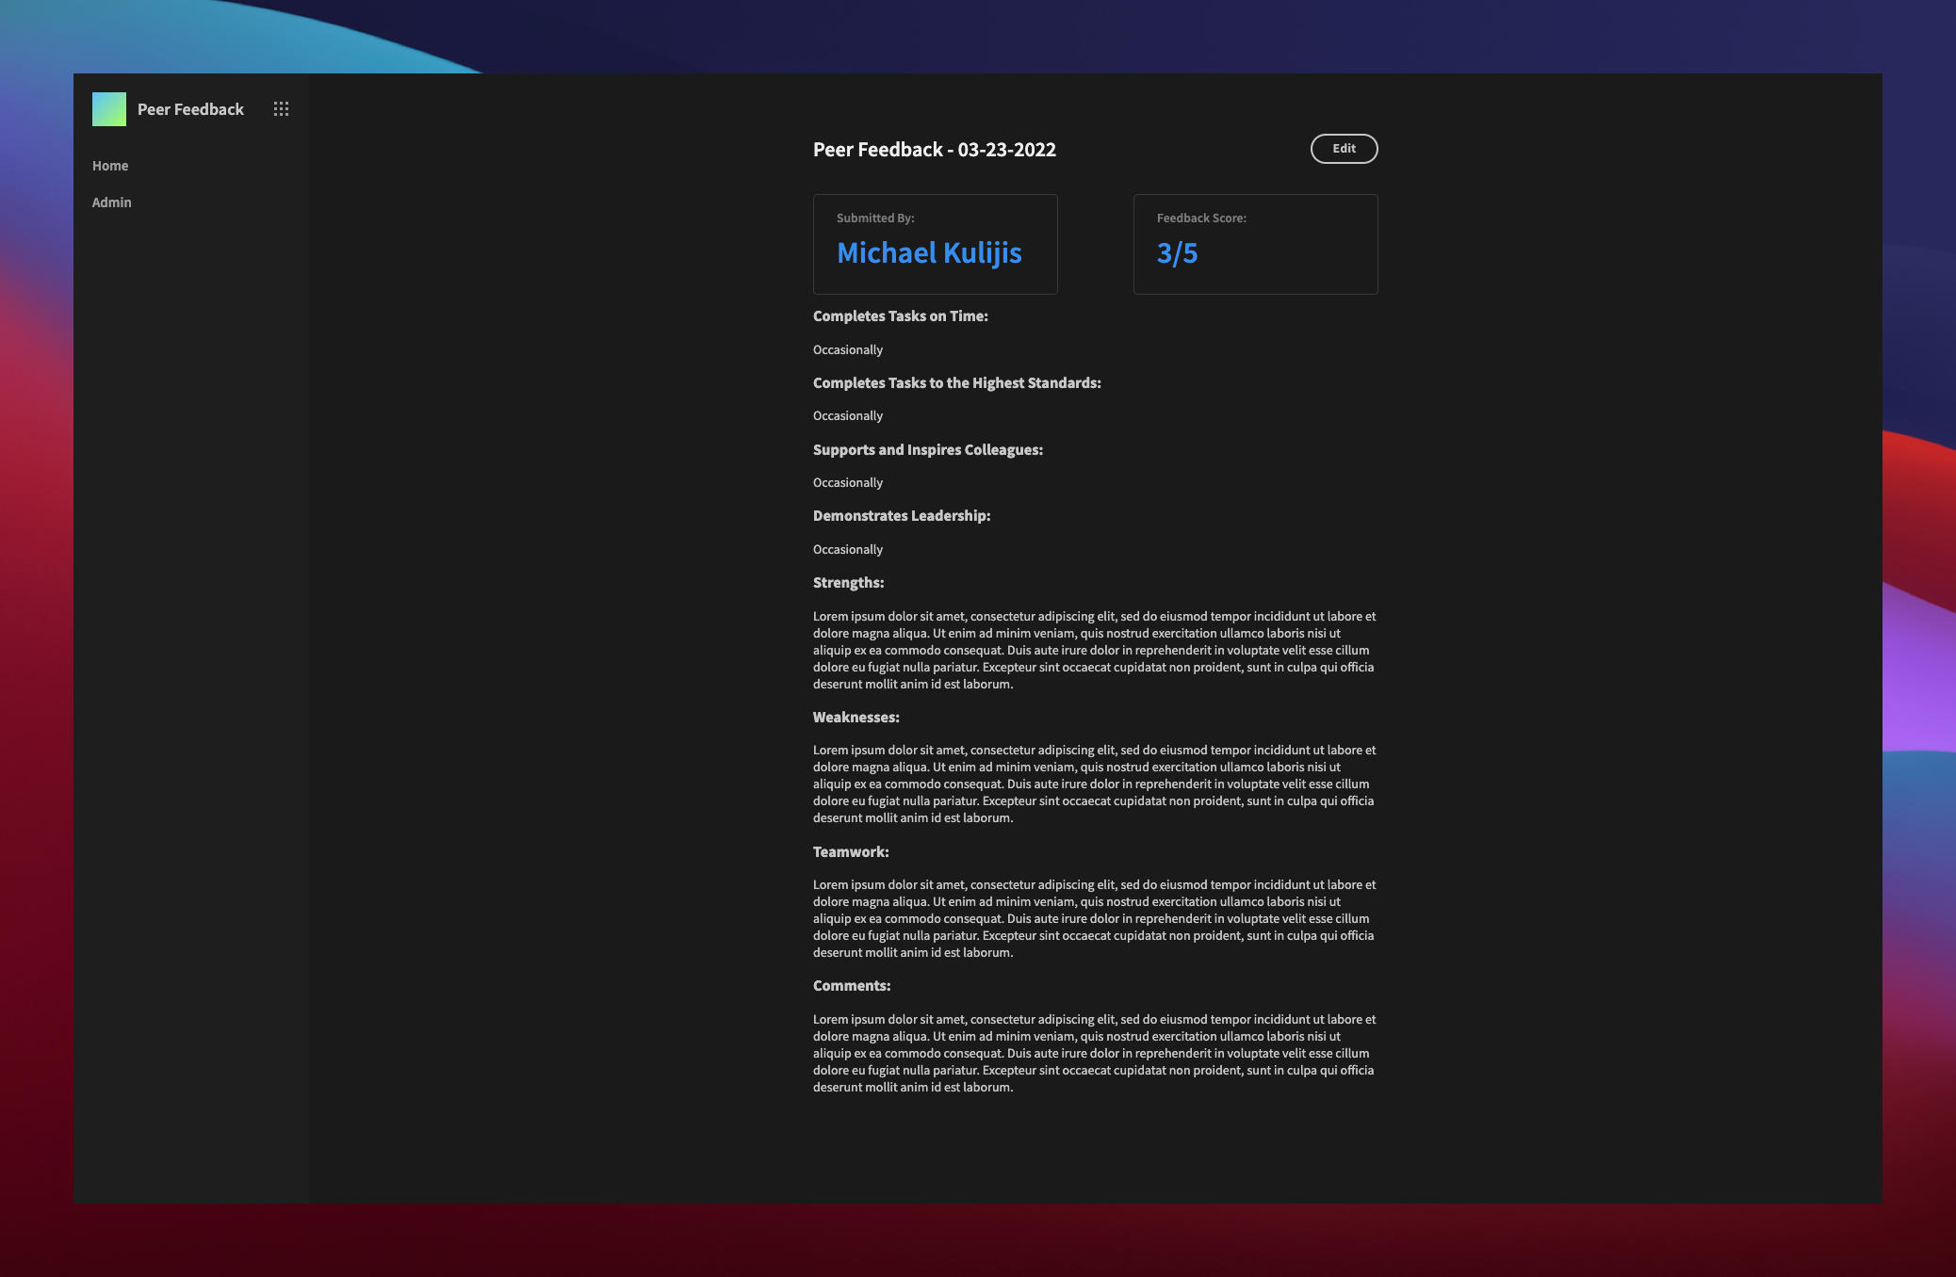
Task: Click the Occasionally rating under Demonstrates Leadership
Action: tap(847, 549)
